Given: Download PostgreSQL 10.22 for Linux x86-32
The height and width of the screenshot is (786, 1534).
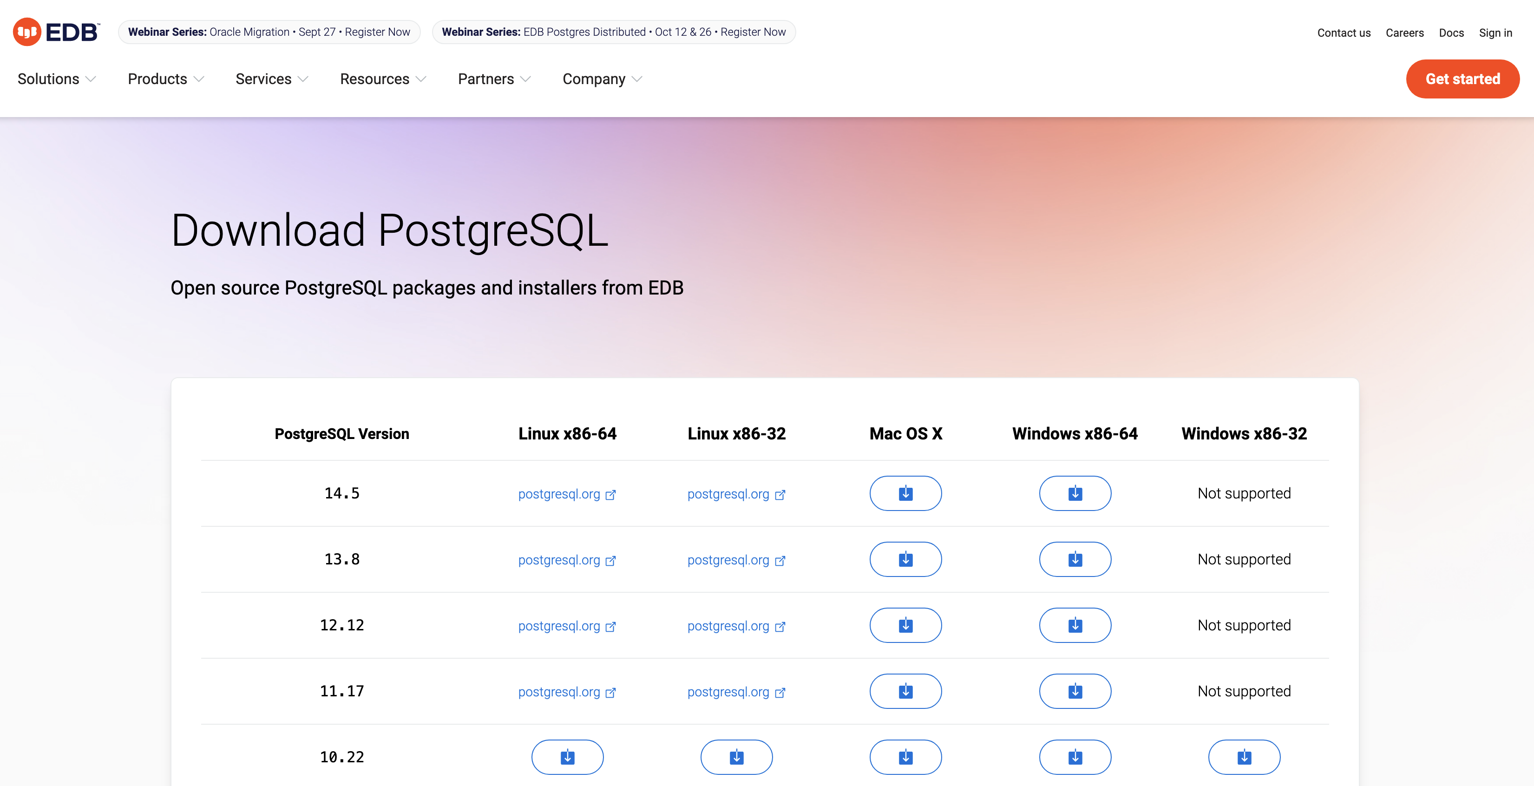Looking at the screenshot, I should [737, 757].
